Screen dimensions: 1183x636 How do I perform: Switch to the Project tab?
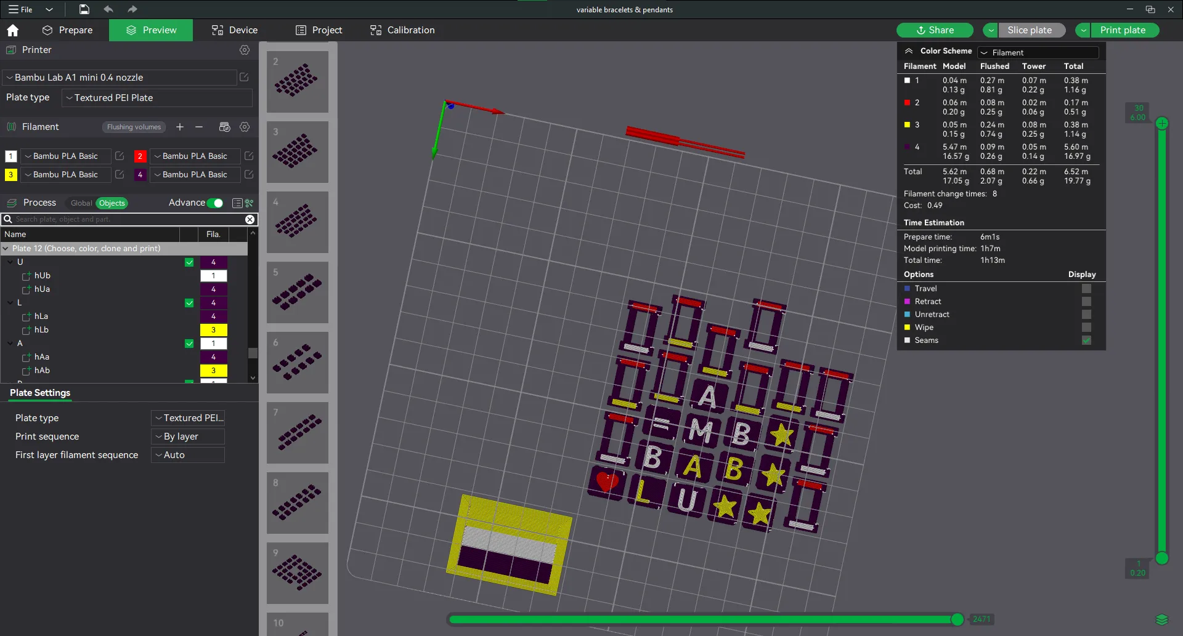tap(319, 30)
